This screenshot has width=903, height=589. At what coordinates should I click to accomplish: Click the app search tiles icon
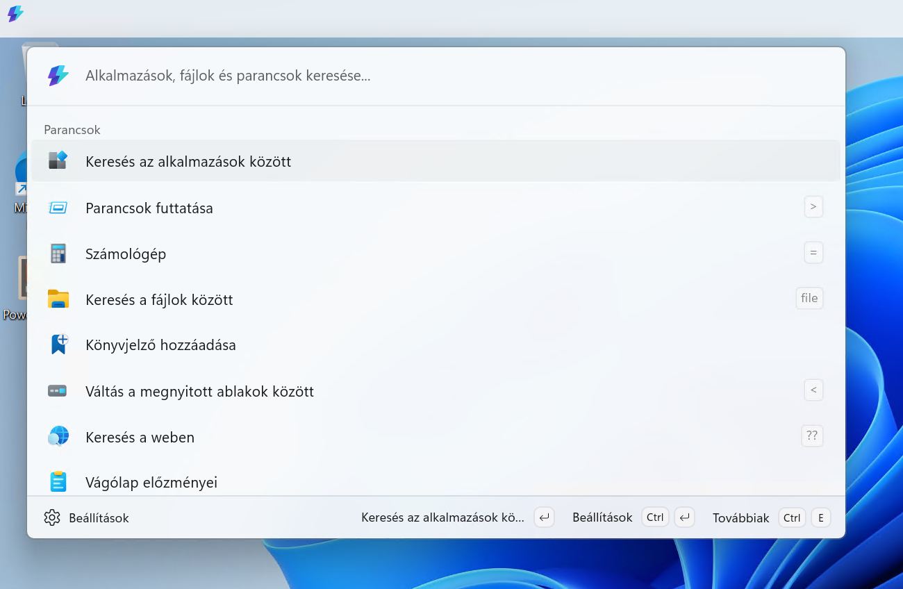coord(58,161)
